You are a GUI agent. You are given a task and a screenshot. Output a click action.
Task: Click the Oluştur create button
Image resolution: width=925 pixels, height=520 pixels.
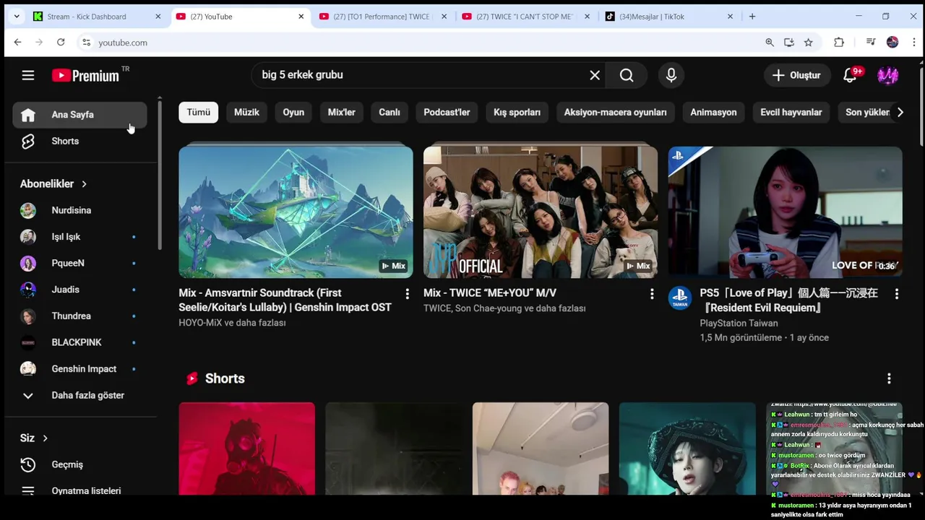coord(796,75)
